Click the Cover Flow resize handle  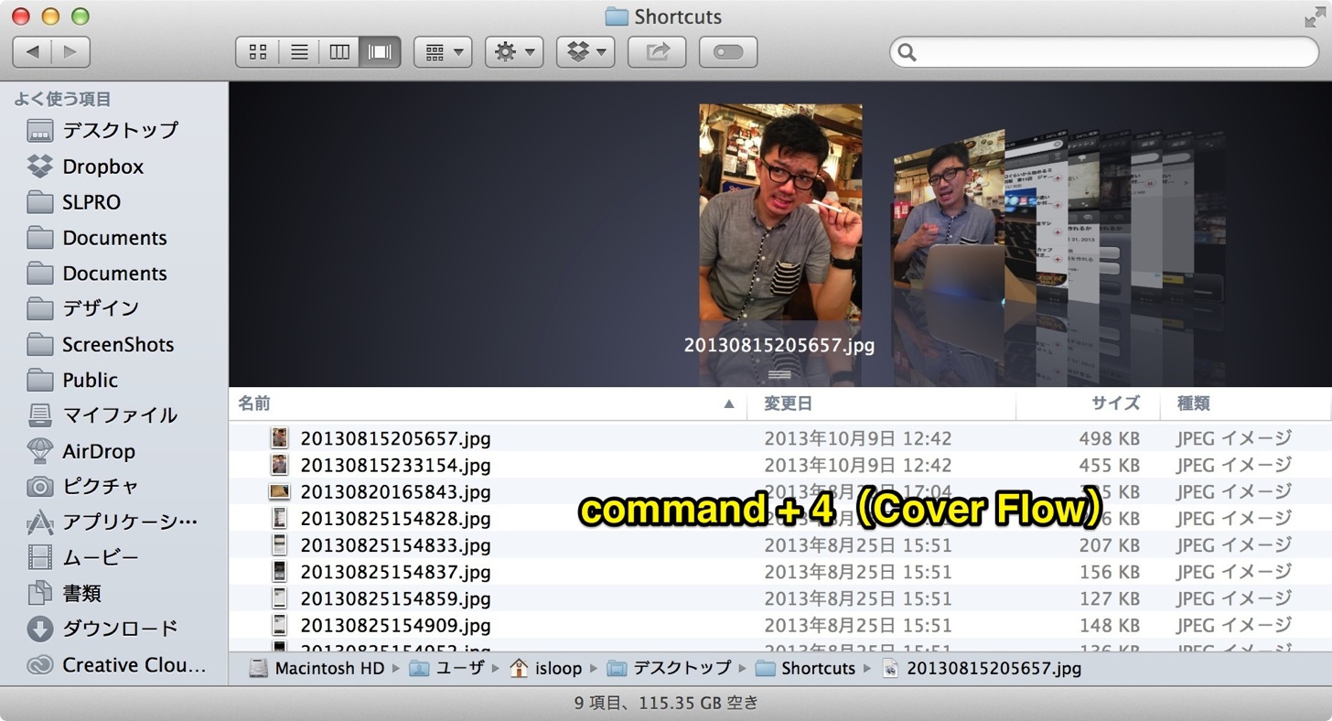(779, 374)
